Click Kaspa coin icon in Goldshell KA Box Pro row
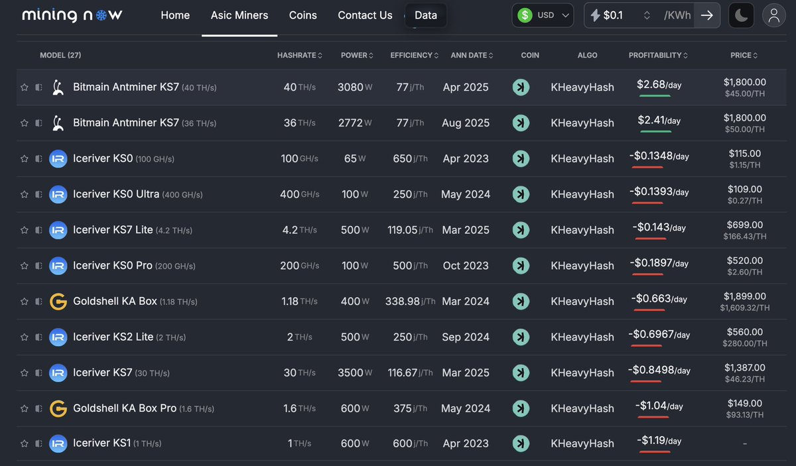The image size is (796, 466). pos(521,408)
